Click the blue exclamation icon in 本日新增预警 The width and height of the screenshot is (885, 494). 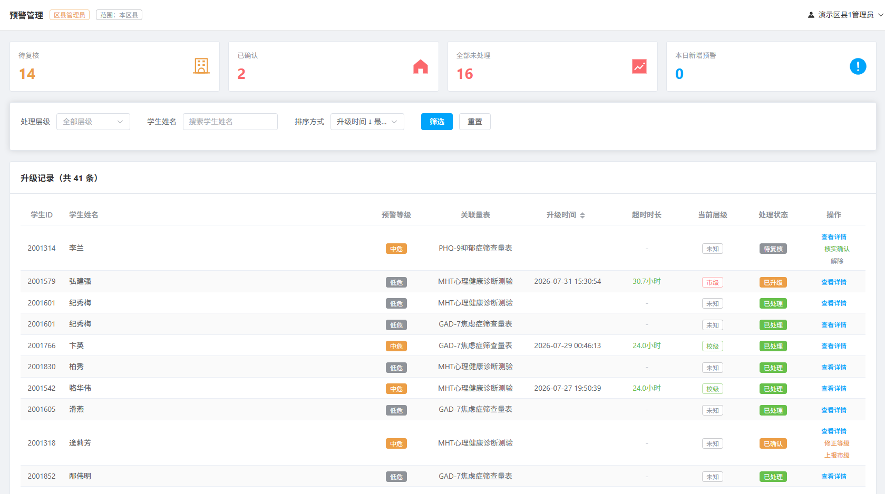[858, 66]
